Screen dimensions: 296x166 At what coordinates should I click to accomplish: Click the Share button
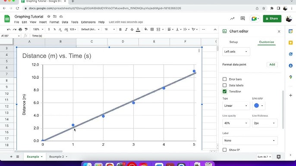(x=272, y=18)
